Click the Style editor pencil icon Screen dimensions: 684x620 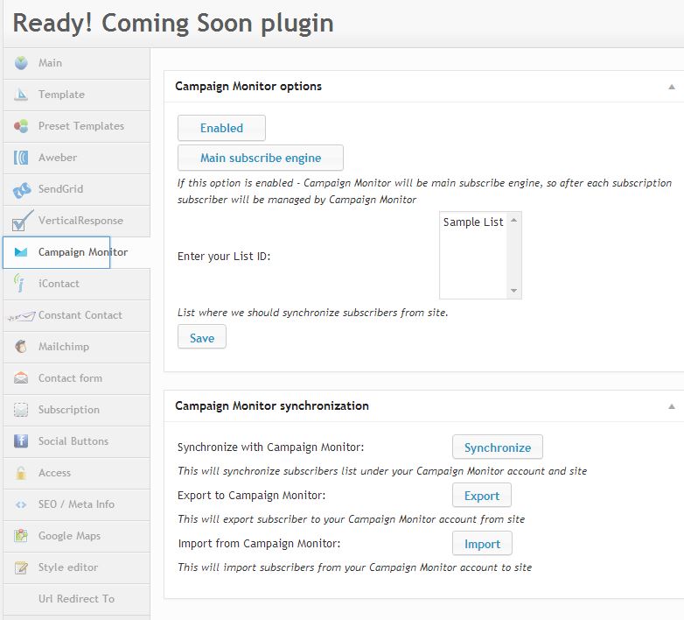pos(21,567)
